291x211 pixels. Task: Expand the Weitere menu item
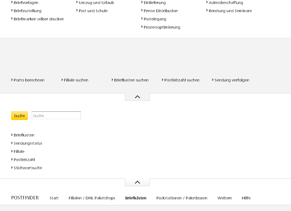(x=224, y=198)
